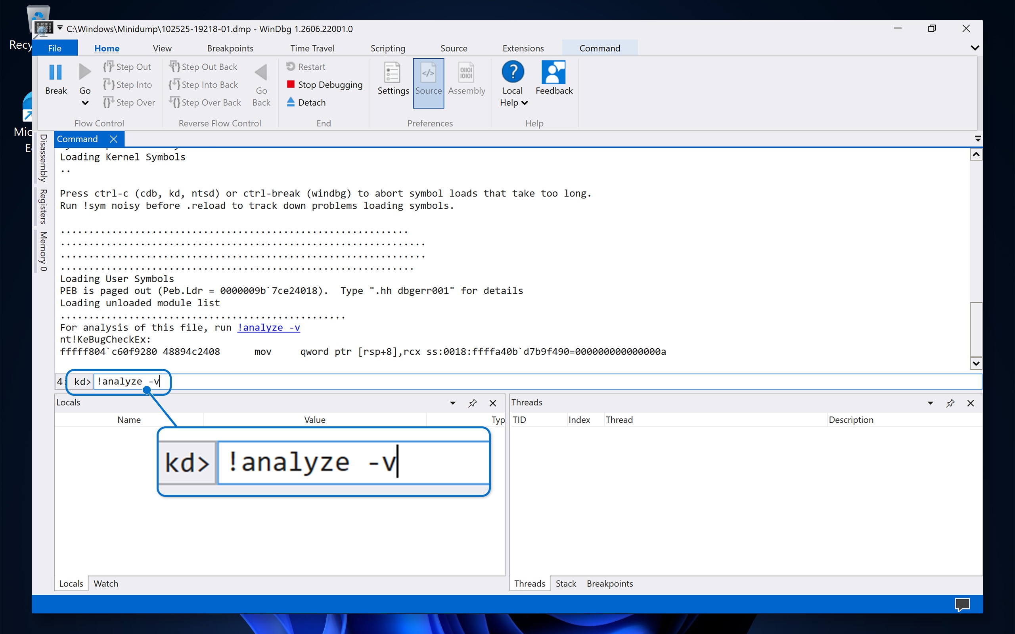
Task: Open the Scripting ribbon tab
Action: tap(388, 48)
